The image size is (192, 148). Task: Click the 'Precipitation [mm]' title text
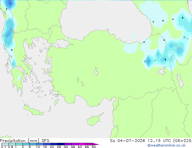tap(20, 141)
